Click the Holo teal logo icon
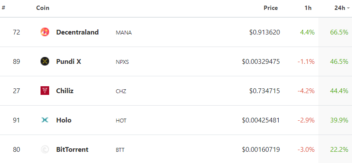 pos(45,120)
